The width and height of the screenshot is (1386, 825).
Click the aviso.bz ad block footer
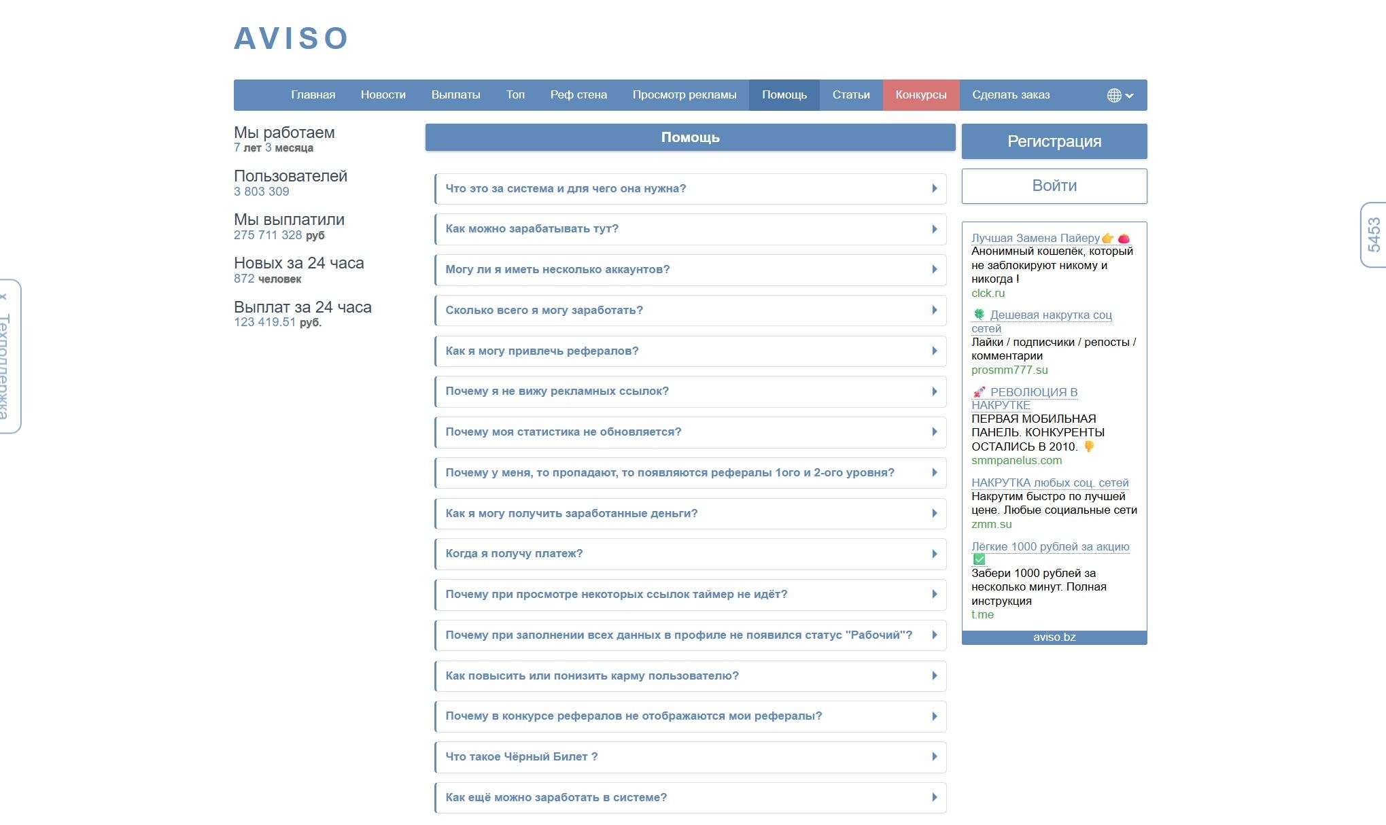pos(1054,637)
